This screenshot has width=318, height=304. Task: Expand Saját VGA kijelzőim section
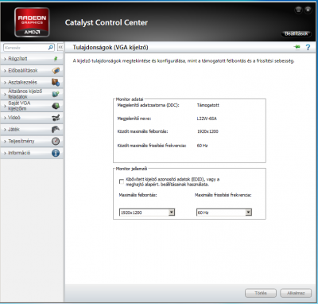32,106
